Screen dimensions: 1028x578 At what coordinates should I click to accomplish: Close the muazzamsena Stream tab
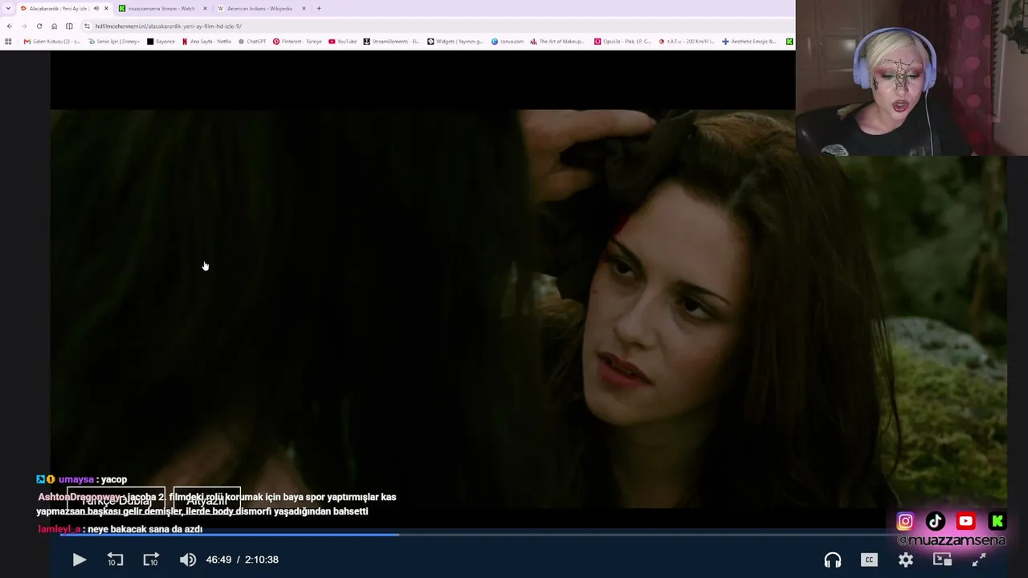(205, 8)
